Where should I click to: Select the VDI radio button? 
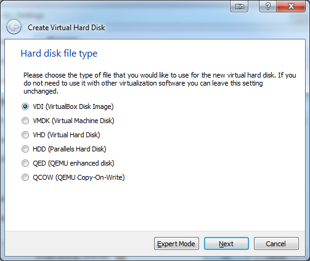point(25,106)
